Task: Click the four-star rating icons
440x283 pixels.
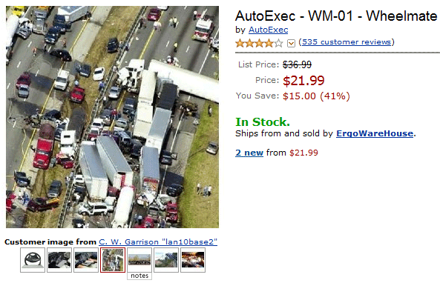Action: [259, 43]
